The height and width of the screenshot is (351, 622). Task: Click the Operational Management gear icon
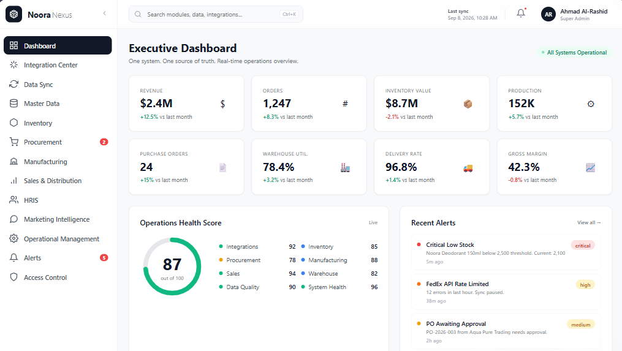point(14,239)
